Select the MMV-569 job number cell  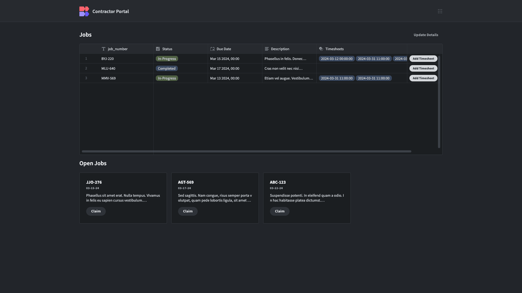click(126, 78)
